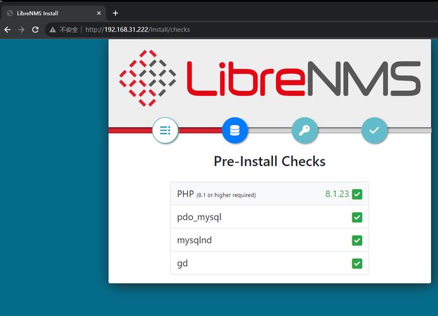Click the 'mysqlnd' row label
This screenshot has width=438, height=316.
pyautogui.click(x=195, y=240)
